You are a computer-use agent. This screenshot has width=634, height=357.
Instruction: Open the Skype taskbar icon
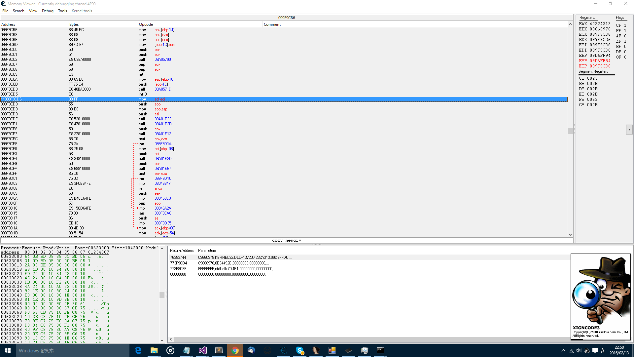coord(300,350)
